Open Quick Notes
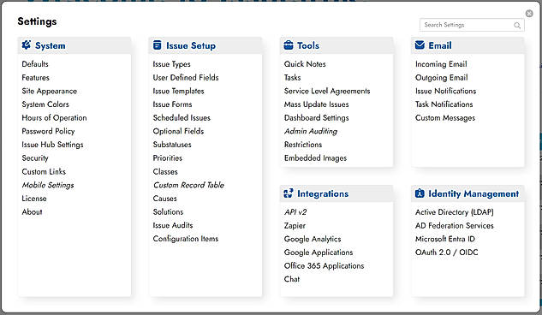542x315 pixels. (x=305, y=64)
